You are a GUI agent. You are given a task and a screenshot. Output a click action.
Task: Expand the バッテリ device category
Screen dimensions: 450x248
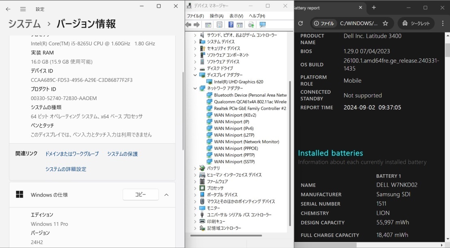click(x=195, y=168)
